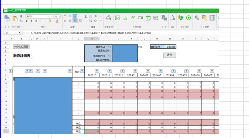Apply red font color A
This screenshot has width=249, height=138.
click(x=57, y=21)
